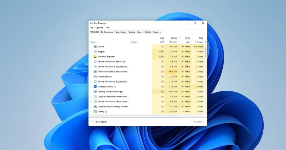
Task: Sort processes by the Memory column
Action: point(172,40)
